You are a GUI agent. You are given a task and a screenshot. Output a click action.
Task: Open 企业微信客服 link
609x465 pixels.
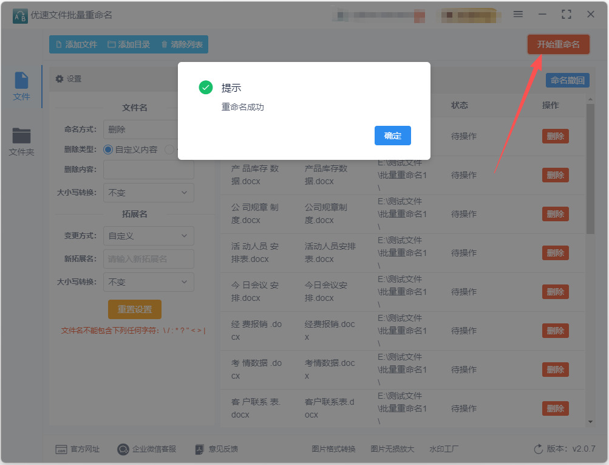[x=147, y=449]
